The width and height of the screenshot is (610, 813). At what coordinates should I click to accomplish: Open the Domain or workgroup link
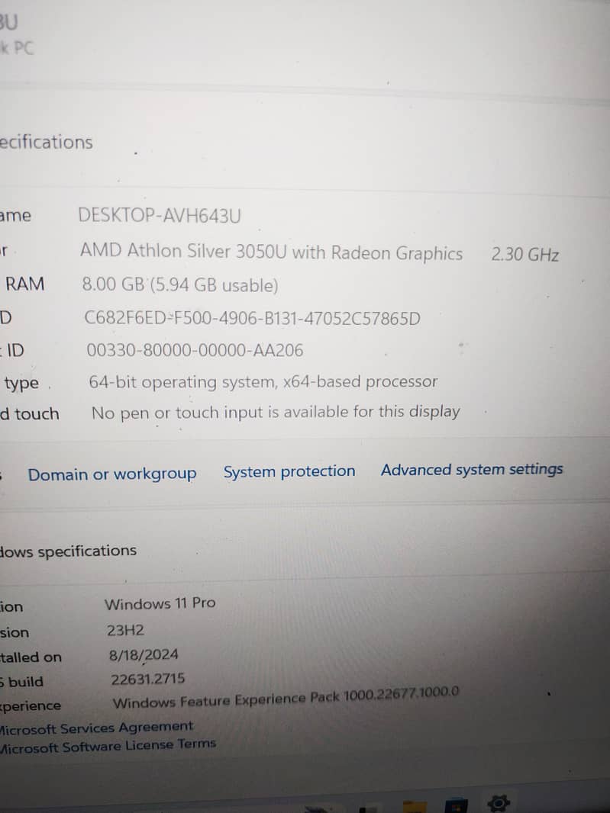[x=112, y=474]
